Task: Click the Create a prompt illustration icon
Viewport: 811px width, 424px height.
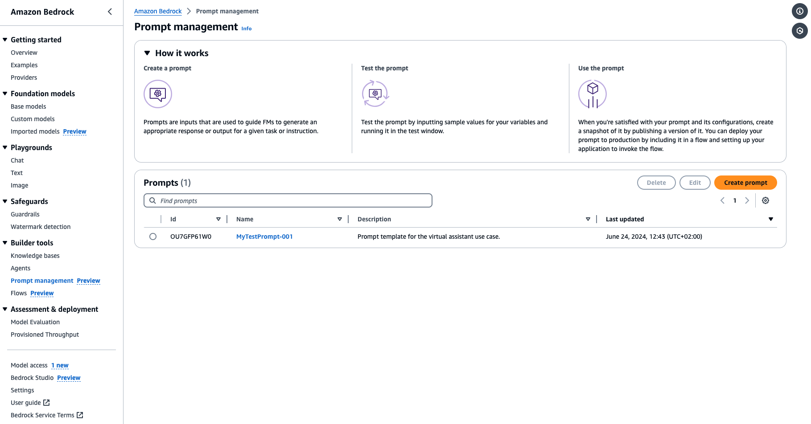Action: 158,94
